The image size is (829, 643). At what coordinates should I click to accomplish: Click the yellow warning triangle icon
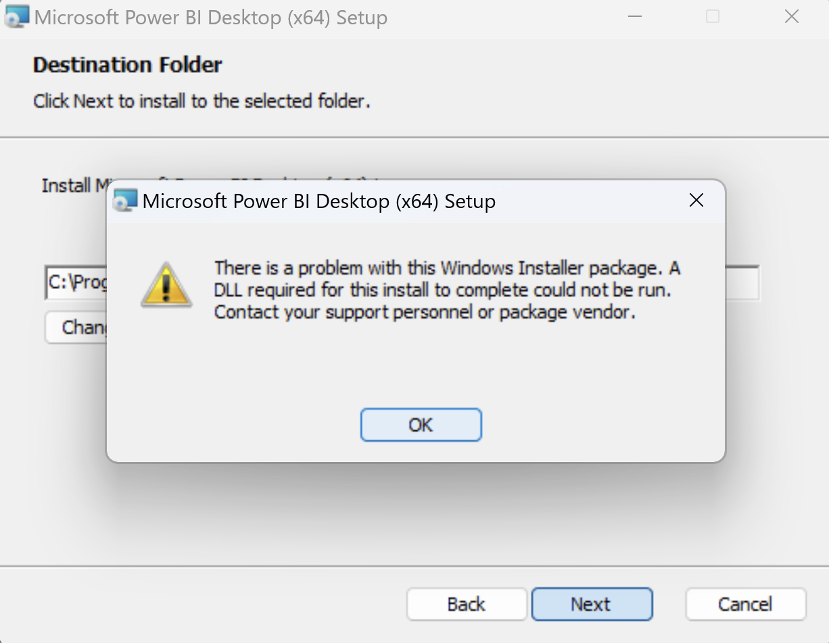(166, 285)
